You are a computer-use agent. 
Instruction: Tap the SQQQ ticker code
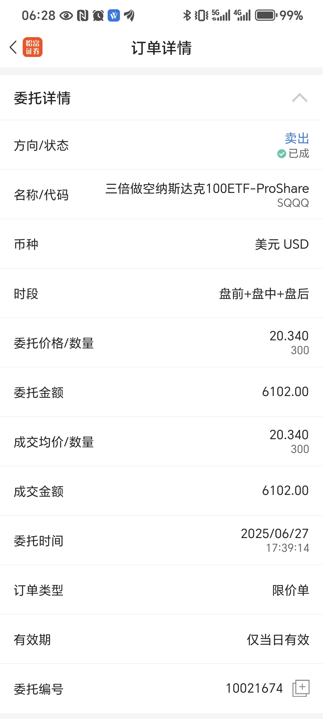coord(293,203)
